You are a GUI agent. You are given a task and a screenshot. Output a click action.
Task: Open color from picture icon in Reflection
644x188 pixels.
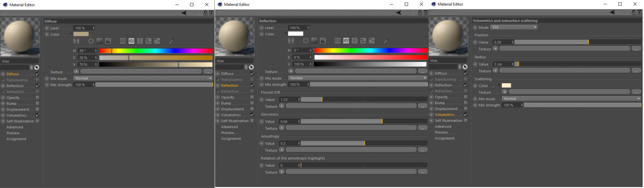coord(323,41)
